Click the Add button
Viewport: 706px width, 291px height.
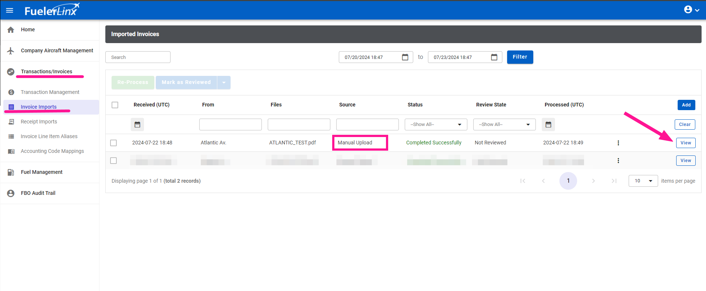[686, 105]
